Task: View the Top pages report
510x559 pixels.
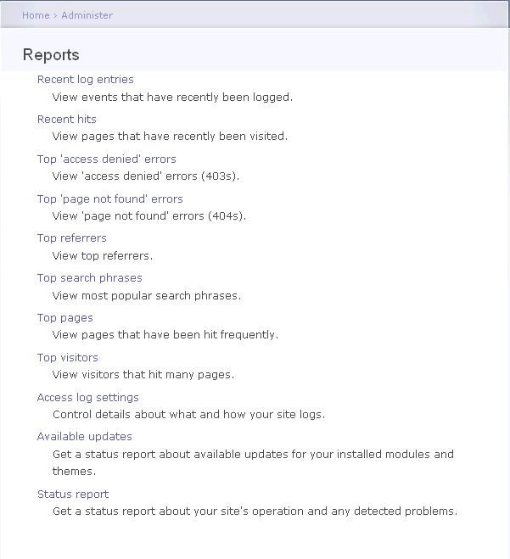Action: click(65, 317)
